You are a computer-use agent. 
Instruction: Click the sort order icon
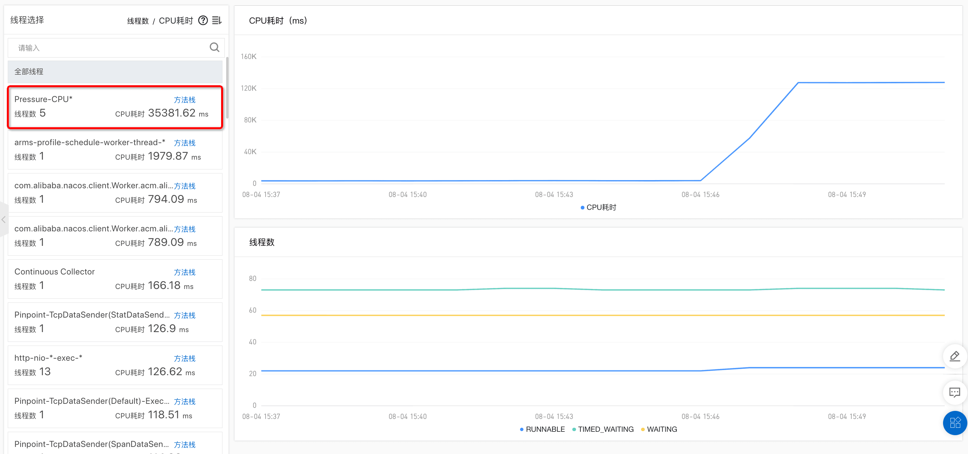pos(217,20)
